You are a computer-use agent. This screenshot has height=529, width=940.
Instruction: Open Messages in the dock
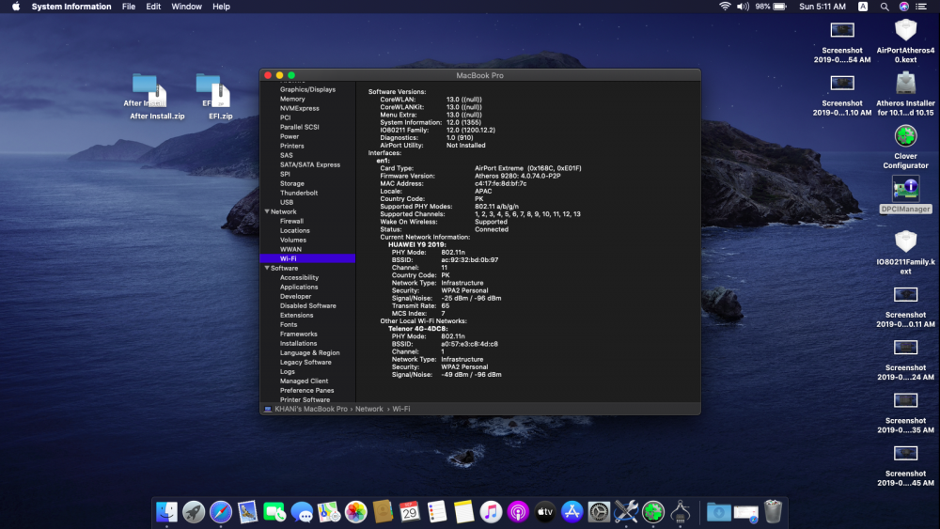coord(302,512)
